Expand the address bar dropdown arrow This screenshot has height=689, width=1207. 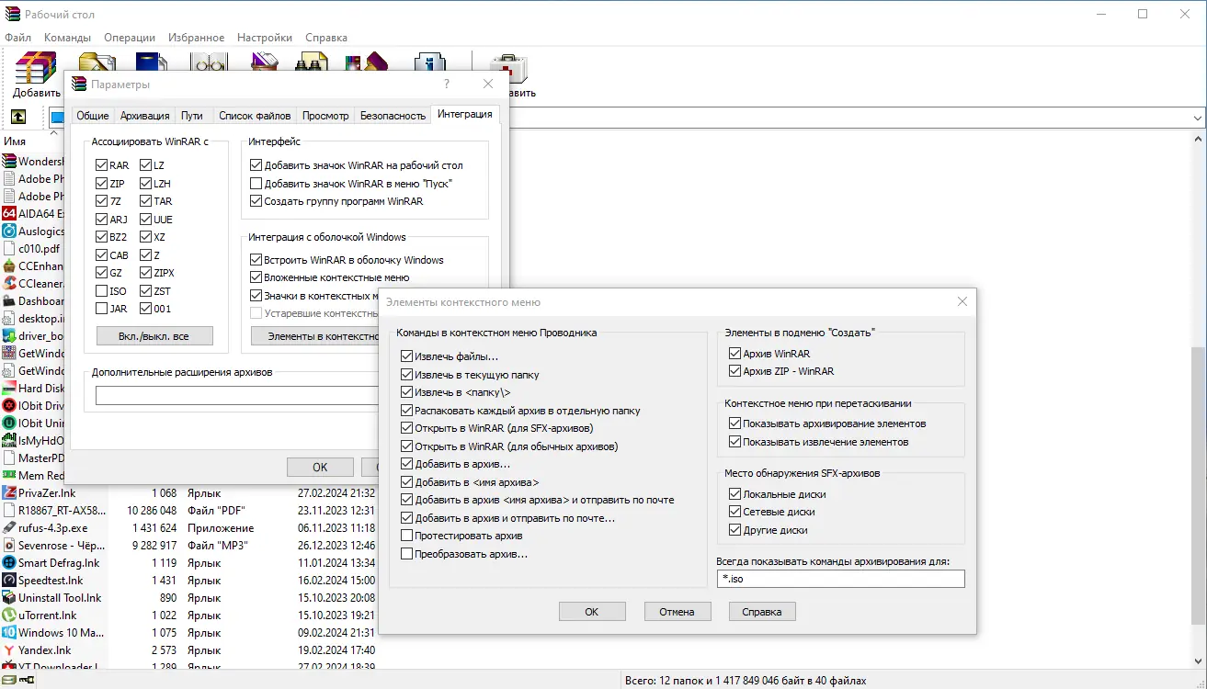coord(1197,118)
